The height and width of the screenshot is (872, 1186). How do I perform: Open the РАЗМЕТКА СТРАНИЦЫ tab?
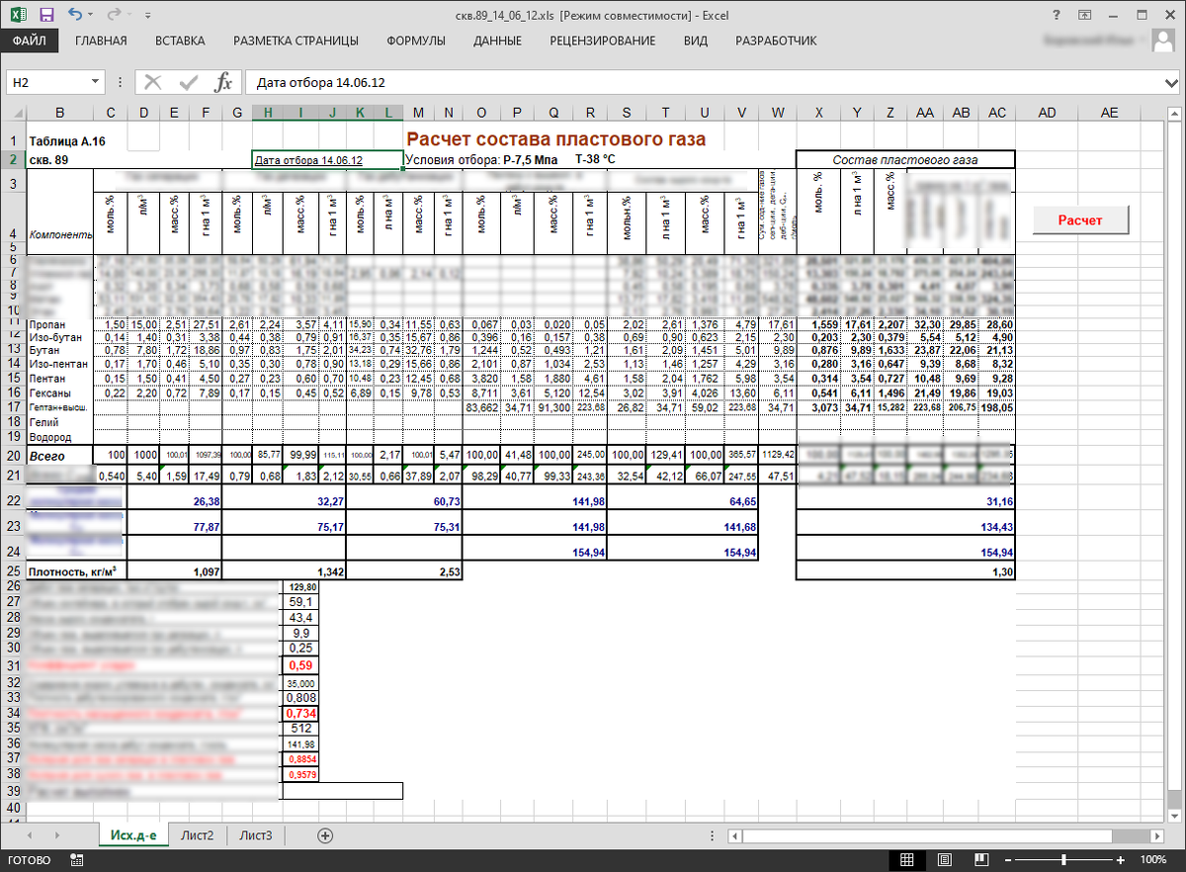[296, 41]
